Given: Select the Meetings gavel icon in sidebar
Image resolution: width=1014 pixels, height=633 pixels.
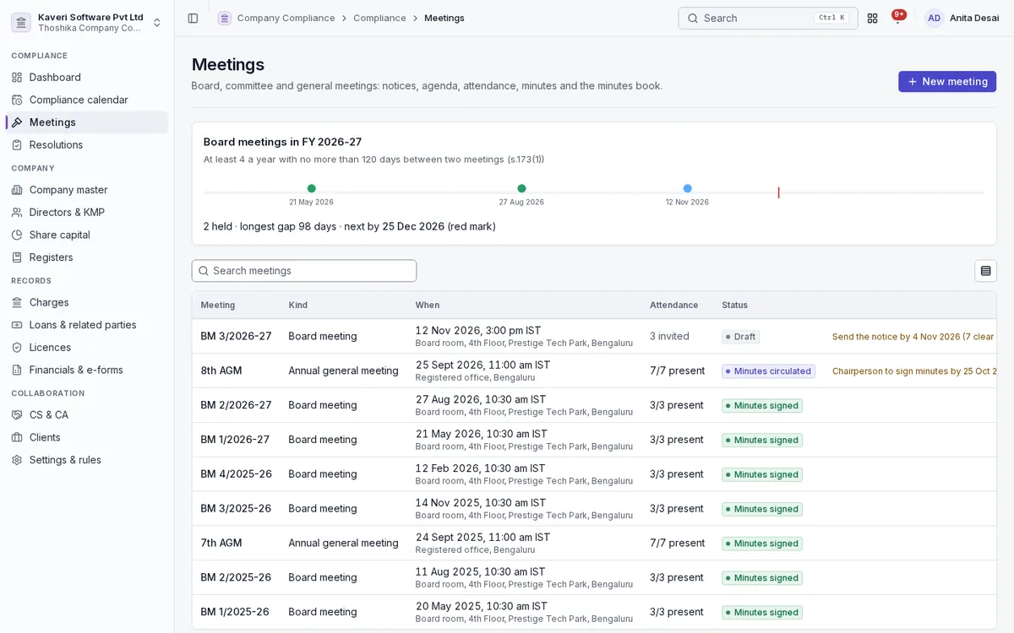Looking at the screenshot, I should point(17,122).
